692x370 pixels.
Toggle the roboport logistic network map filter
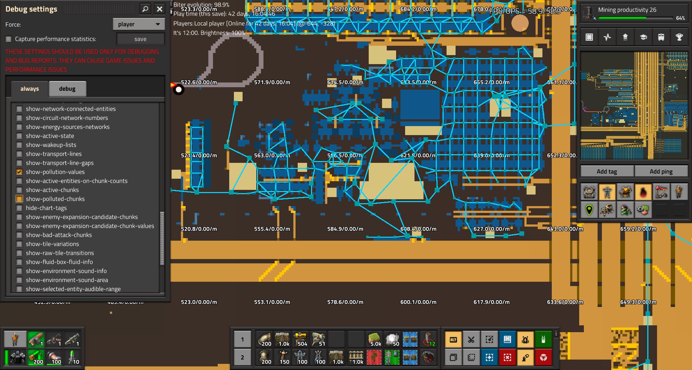pyautogui.click(x=589, y=192)
